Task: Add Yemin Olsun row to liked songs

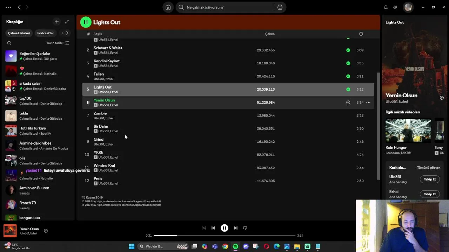Action: (348, 103)
